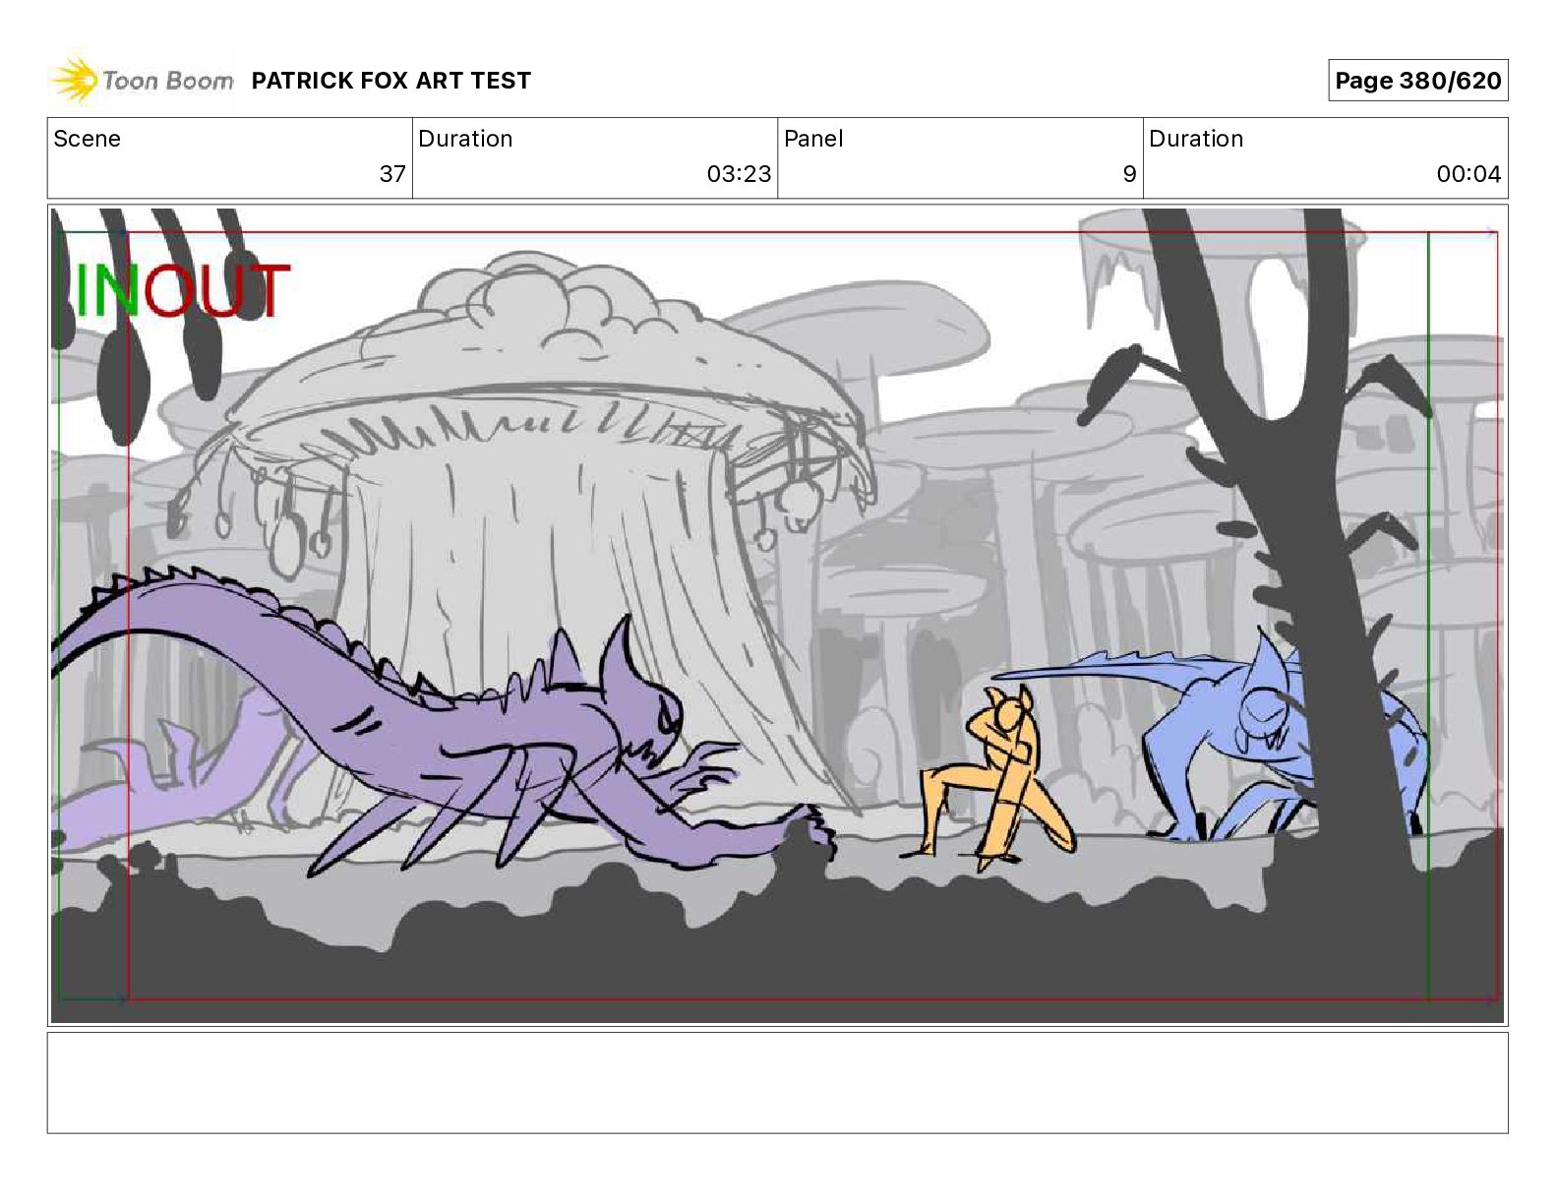This screenshot has width=1558, height=1204.
Task: Click the 'Page 380/620' page indicator
Action: pos(1417,81)
